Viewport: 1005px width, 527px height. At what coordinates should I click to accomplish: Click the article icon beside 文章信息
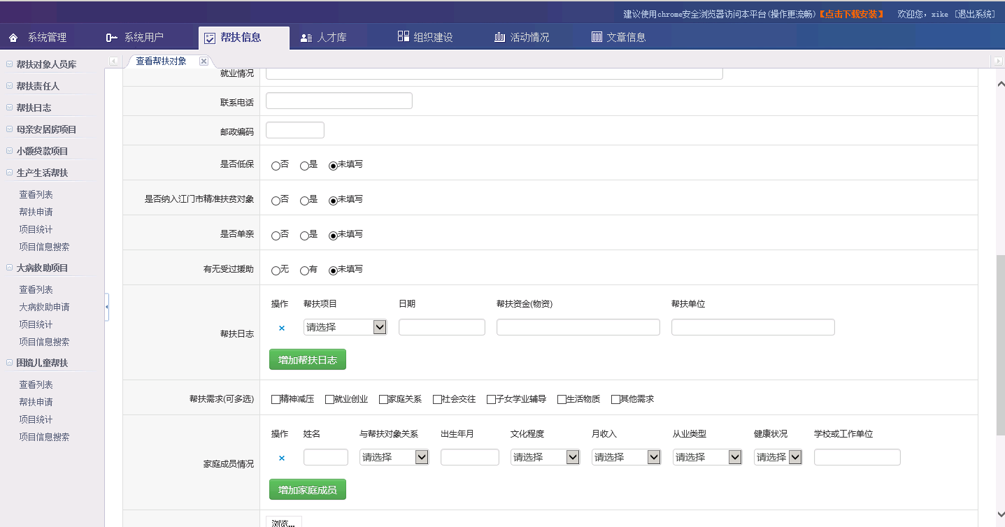point(596,38)
